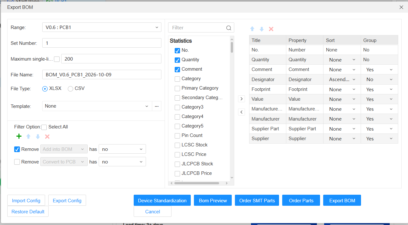
Task: Check the Secondary Category checkbox
Action: (x=177, y=98)
